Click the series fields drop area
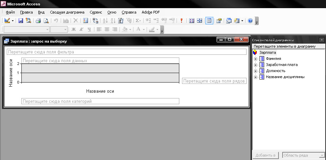Viewport: 326px width, 160px height. pyautogui.click(x=214, y=81)
